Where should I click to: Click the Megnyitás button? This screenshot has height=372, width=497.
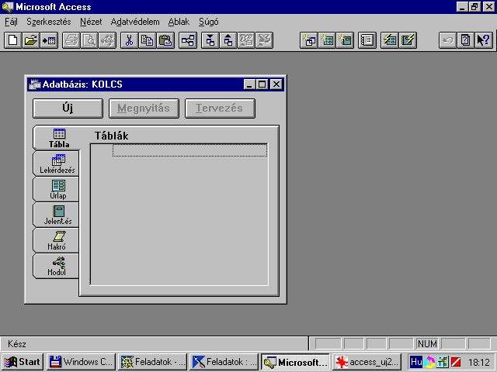tap(144, 108)
